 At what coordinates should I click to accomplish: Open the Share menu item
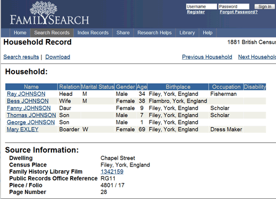pyautogui.click(x=123, y=33)
